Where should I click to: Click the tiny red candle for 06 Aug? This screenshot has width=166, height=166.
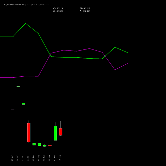[50, 145]
